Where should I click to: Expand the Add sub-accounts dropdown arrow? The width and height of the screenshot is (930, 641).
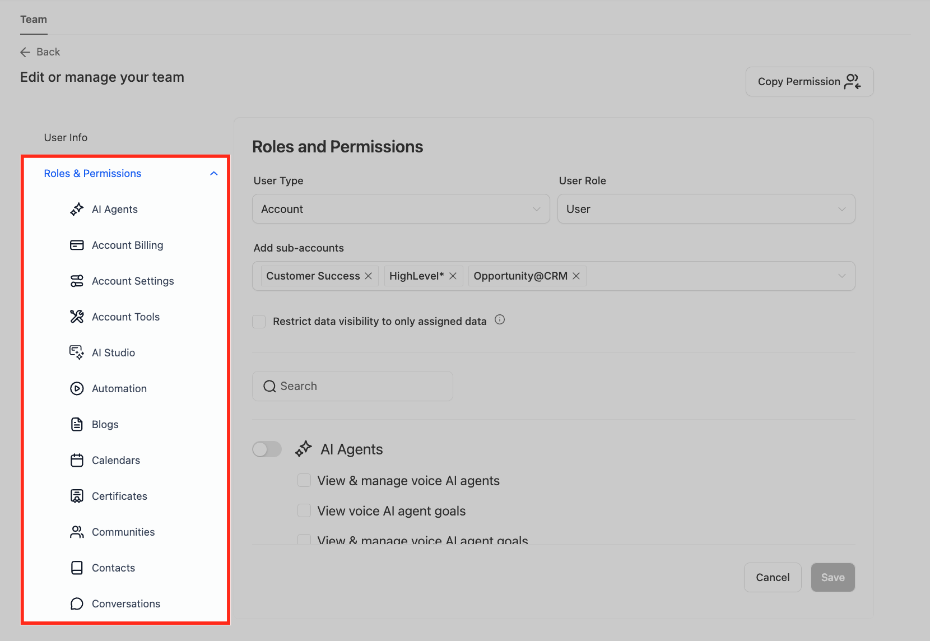pos(841,276)
